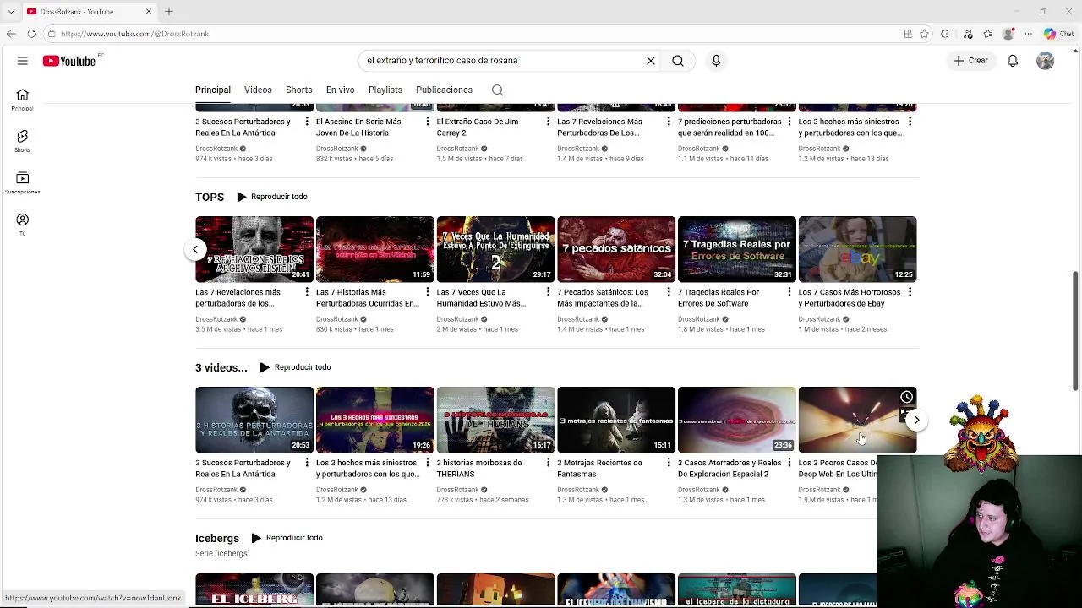
Task: Open browser tab list dropdown
Action: click(x=11, y=11)
